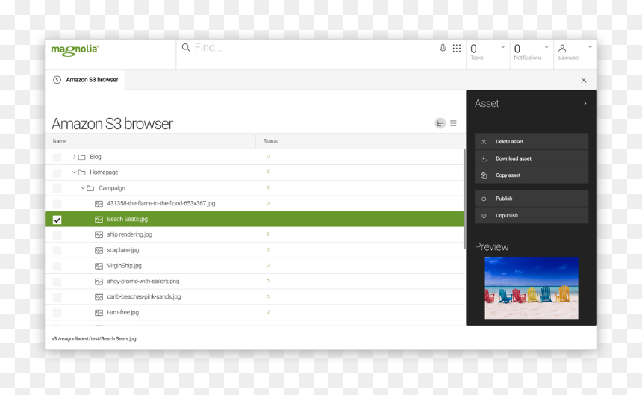Activate the microphone voice search icon
Image resolution: width=642 pixels, height=395 pixels.
coord(443,49)
